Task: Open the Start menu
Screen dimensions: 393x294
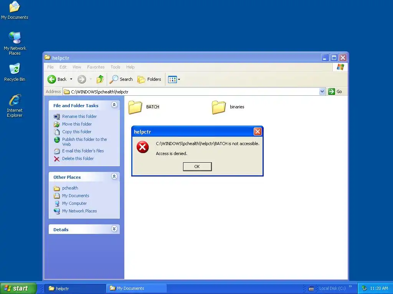Action: [18, 288]
